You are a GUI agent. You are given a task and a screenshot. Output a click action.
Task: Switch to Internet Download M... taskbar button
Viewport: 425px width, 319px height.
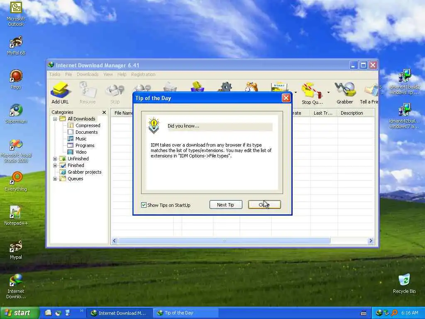click(119, 313)
